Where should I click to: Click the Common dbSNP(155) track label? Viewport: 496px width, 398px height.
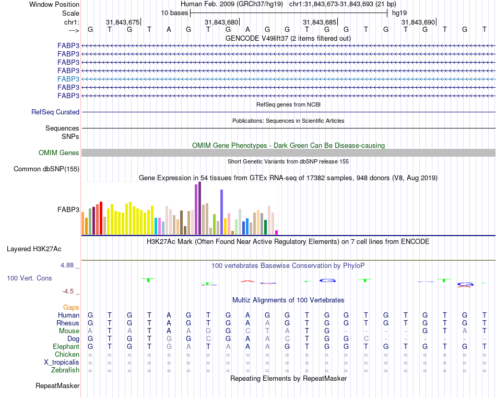[x=46, y=169]
